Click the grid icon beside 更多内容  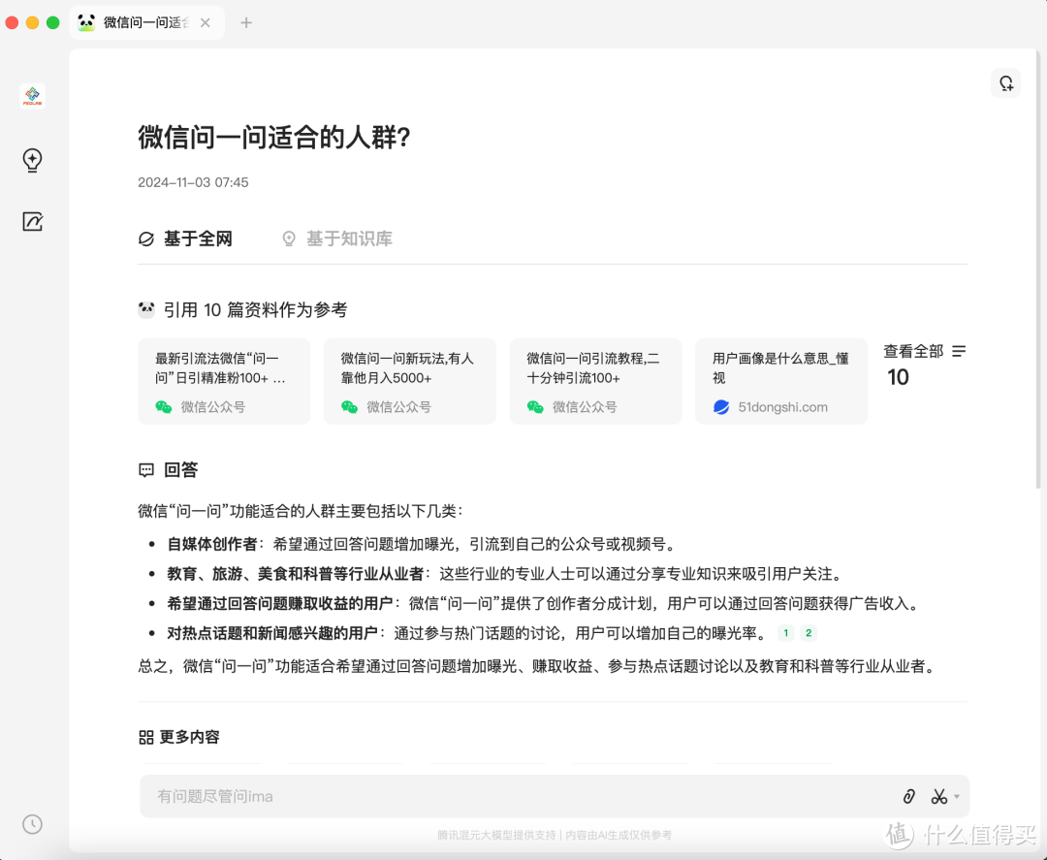pos(146,737)
